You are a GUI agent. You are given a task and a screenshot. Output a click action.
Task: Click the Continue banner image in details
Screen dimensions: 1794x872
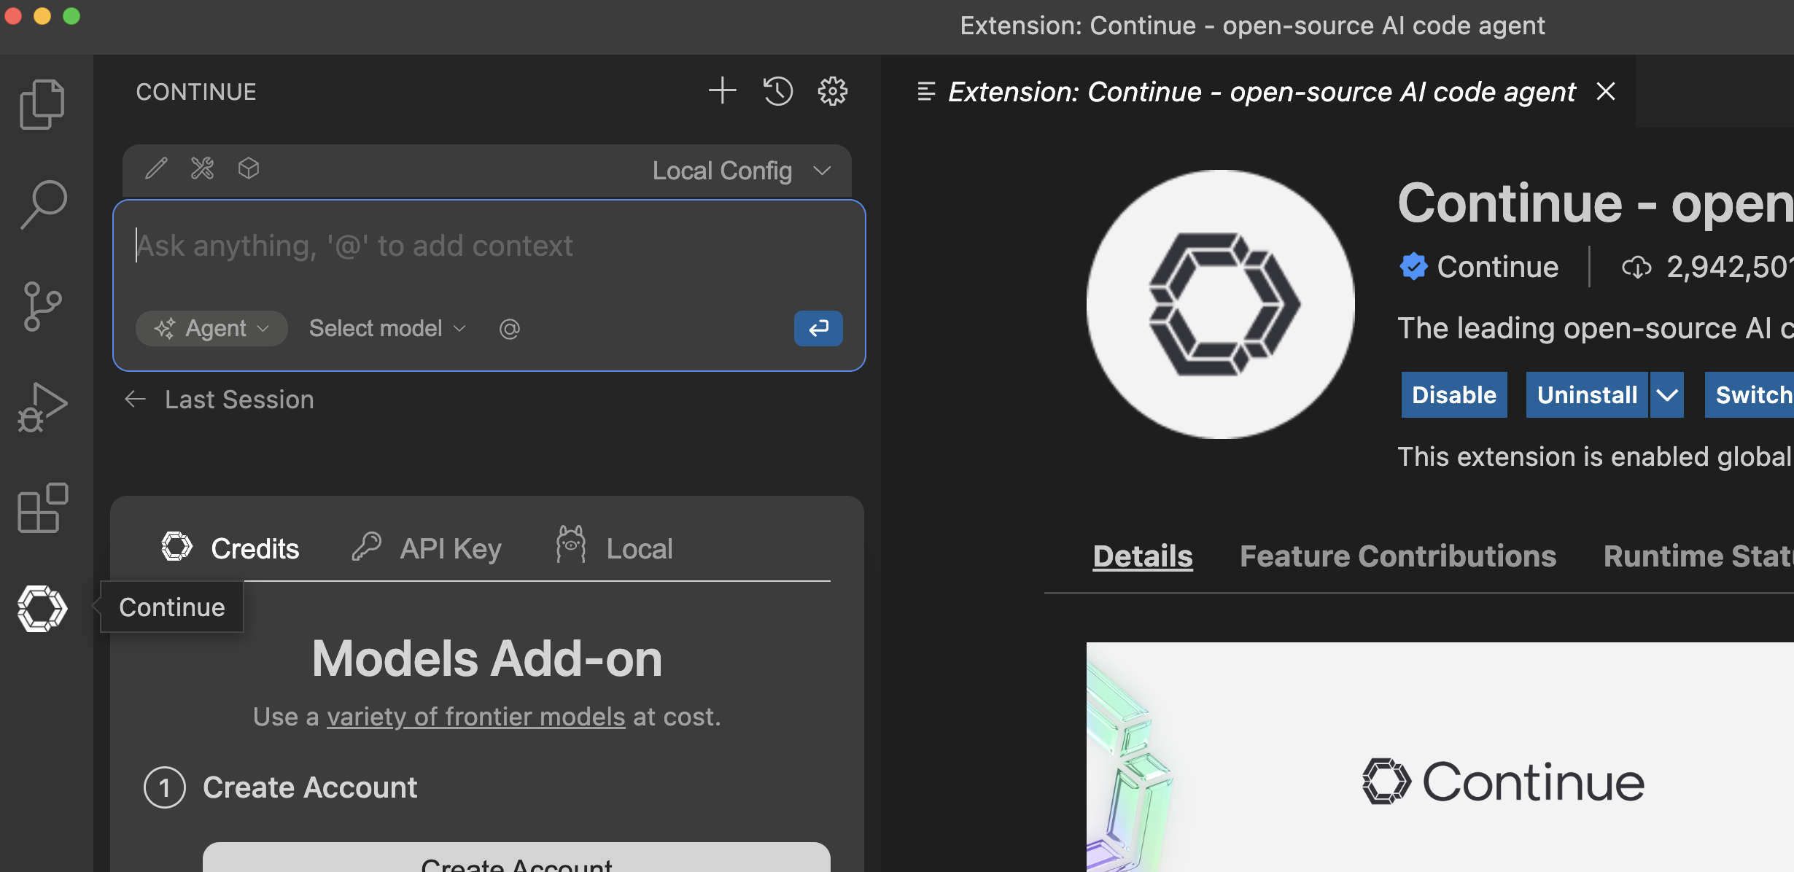coord(1440,757)
